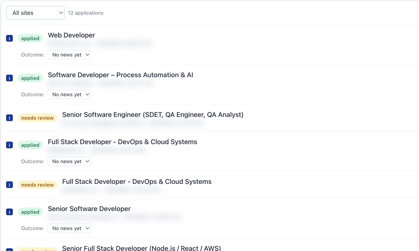Click needs review badge on Senior Software Engineer (SDET)
This screenshot has width=419, height=251.
pyautogui.click(x=37, y=118)
